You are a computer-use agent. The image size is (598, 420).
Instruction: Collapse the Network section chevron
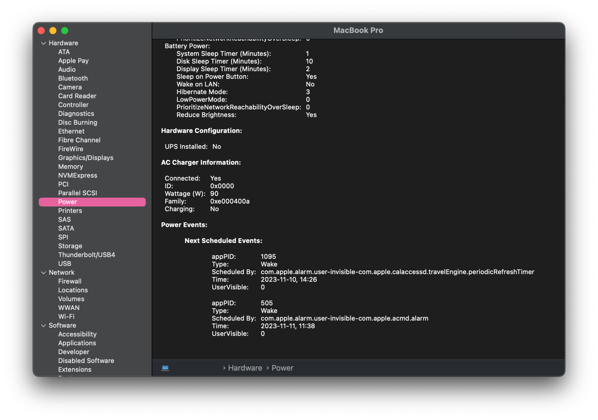[x=44, y=273]
